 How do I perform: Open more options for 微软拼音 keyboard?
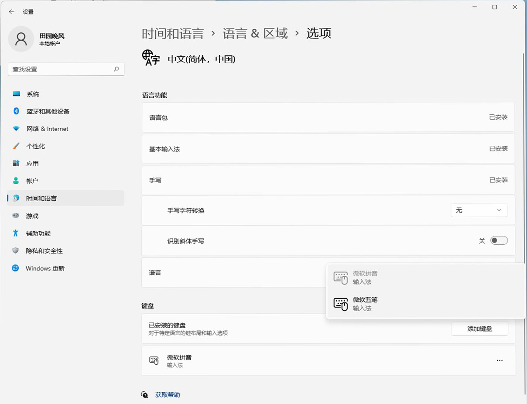[x=500, y=360]
